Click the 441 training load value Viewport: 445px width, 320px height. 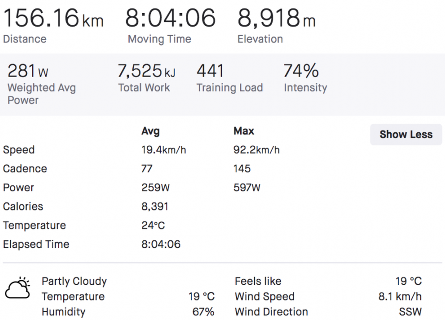point(210,71)
